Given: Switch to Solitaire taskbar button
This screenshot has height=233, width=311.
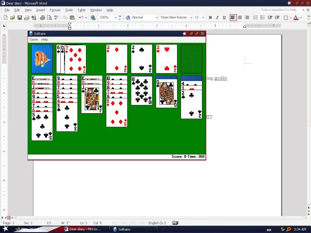Looking at the screenshot, I should click(133, 229).
